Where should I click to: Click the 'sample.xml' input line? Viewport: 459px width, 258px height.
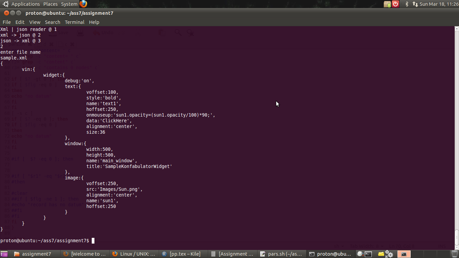(x=14, y=58)
